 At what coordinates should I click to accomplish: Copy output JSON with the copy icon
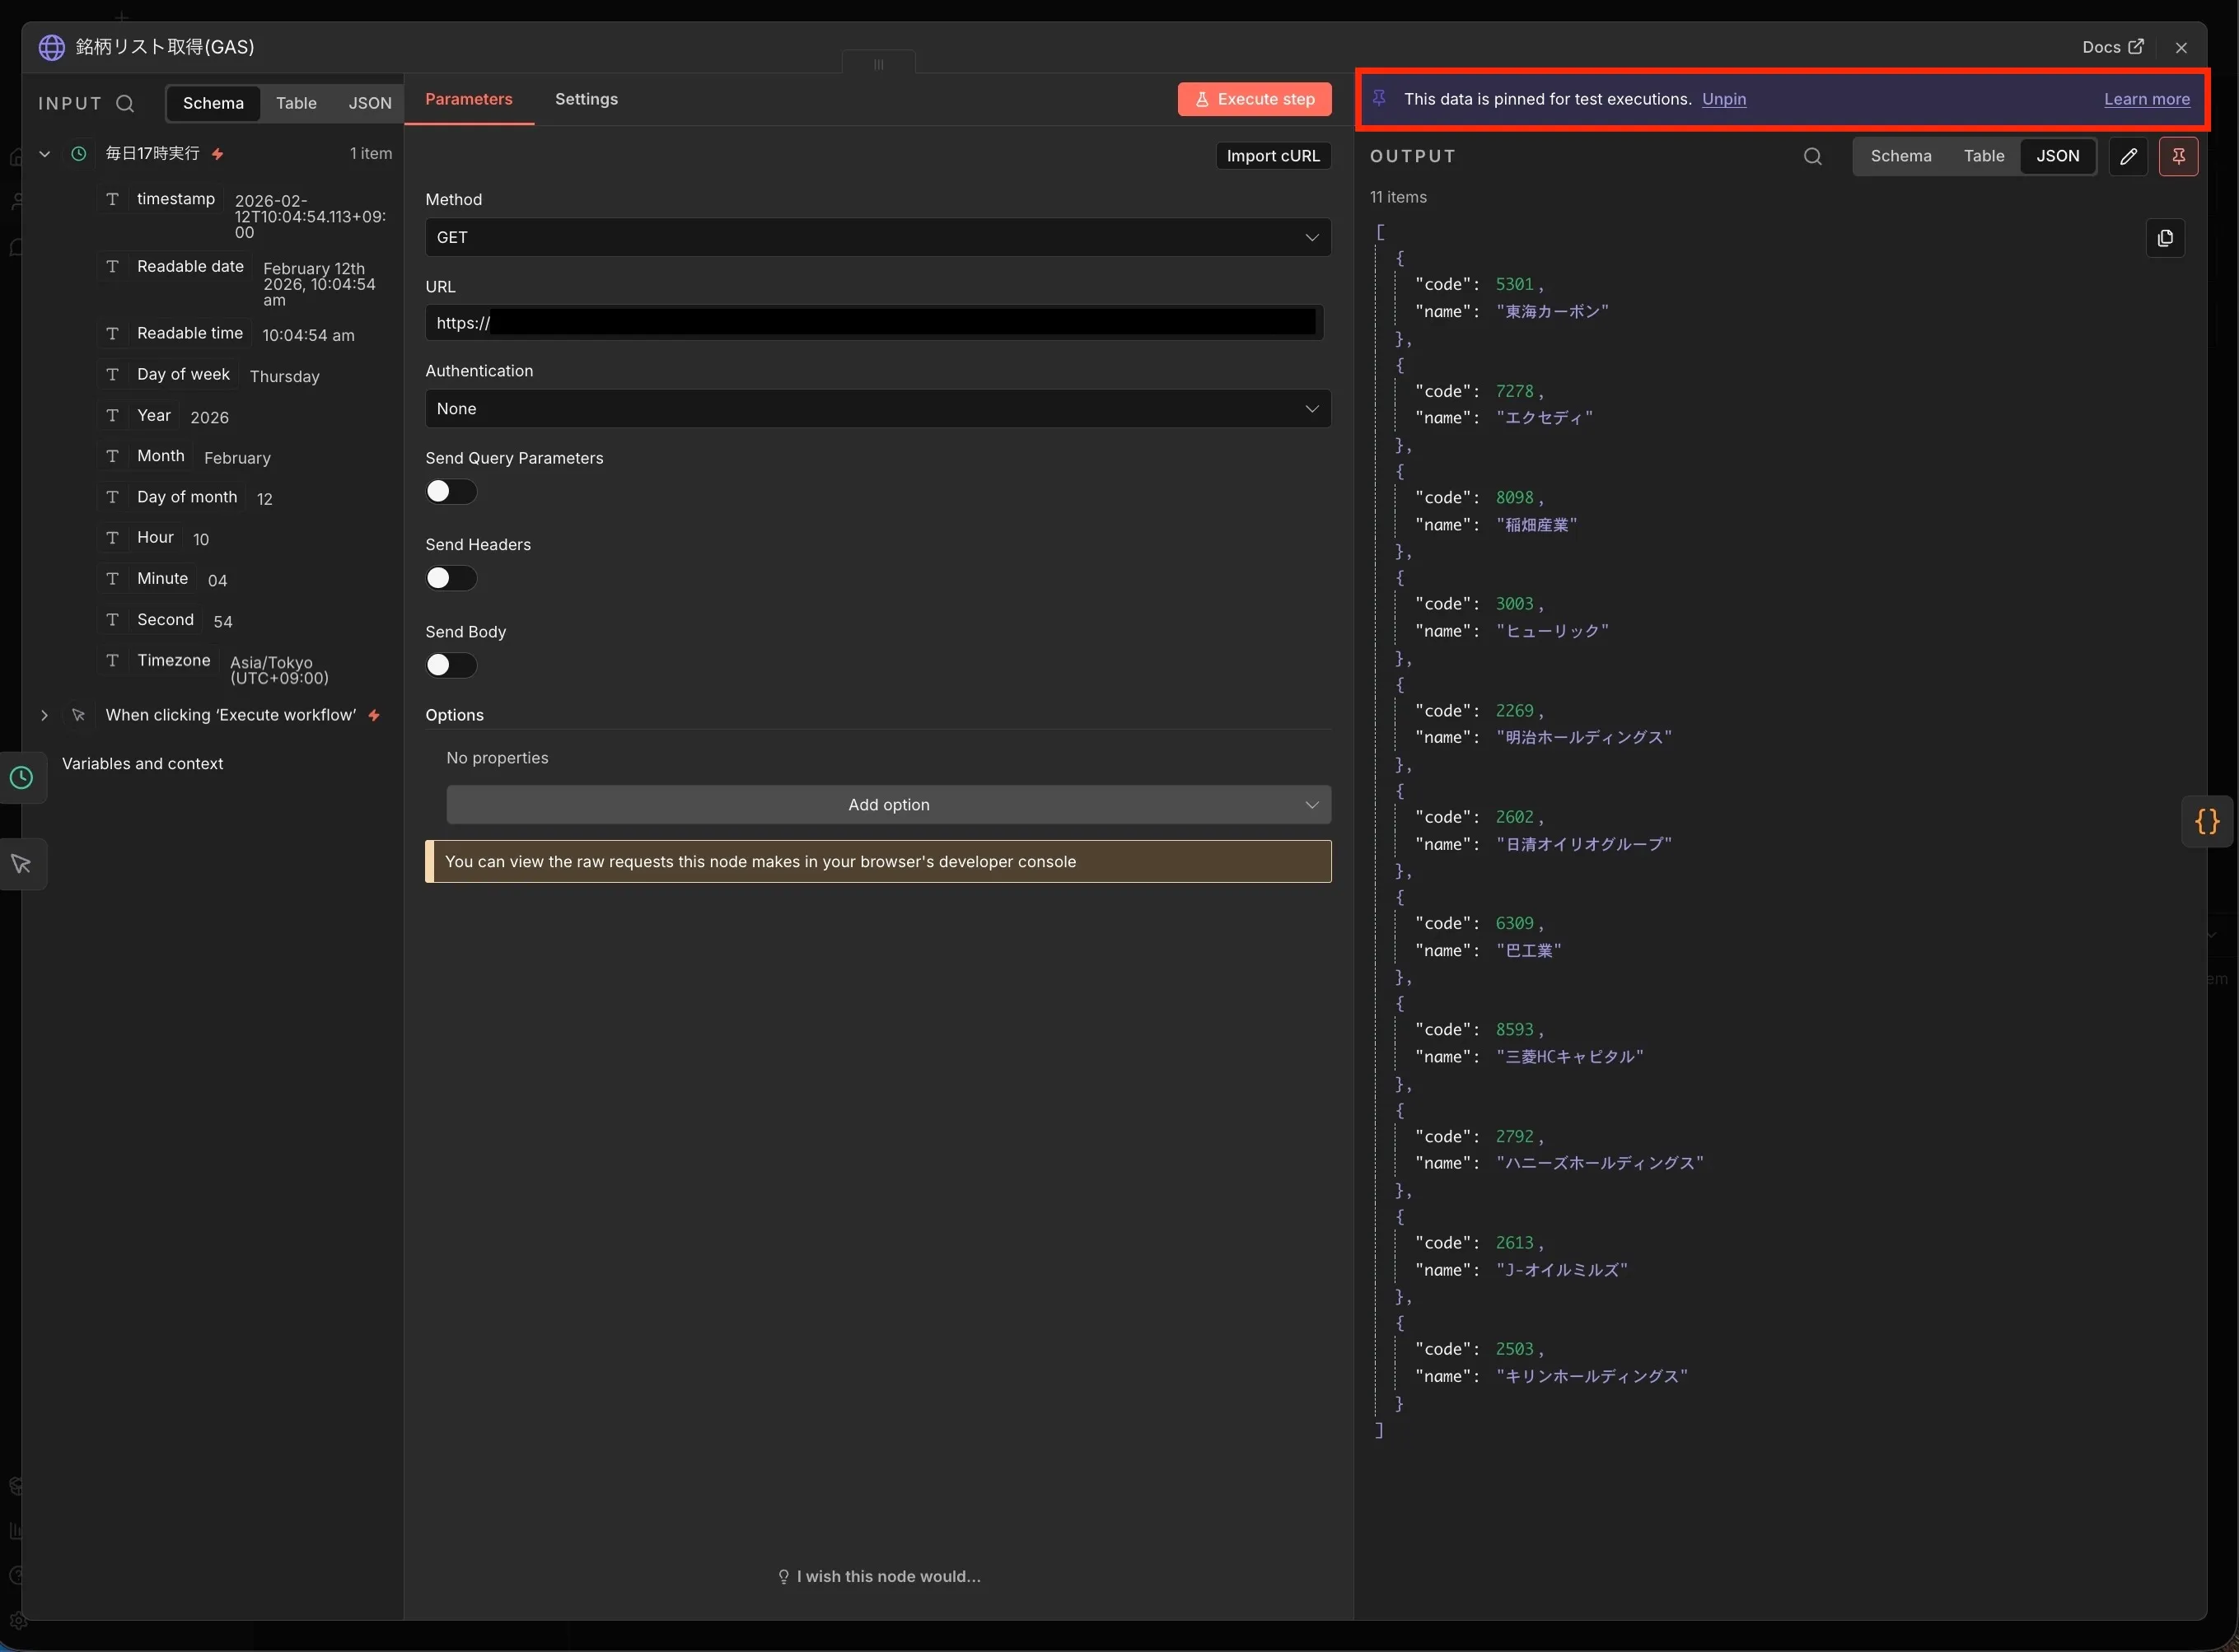2165,238
